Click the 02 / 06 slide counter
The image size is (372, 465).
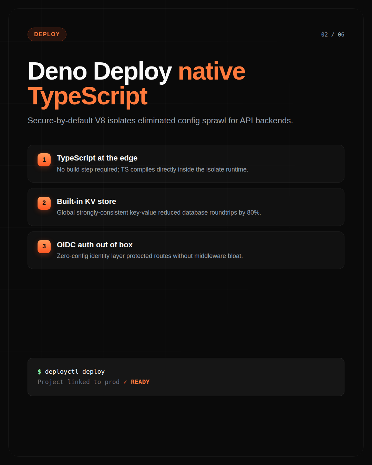333,34
